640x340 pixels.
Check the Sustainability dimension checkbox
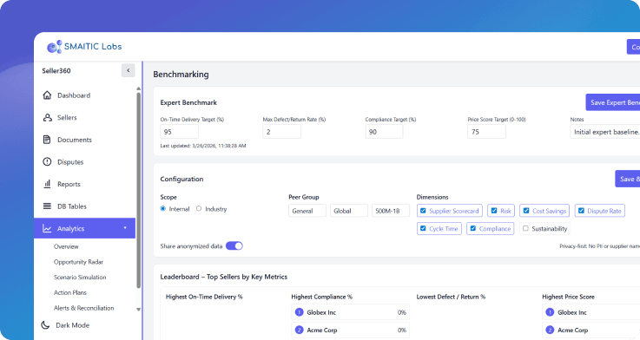[525, 228]
